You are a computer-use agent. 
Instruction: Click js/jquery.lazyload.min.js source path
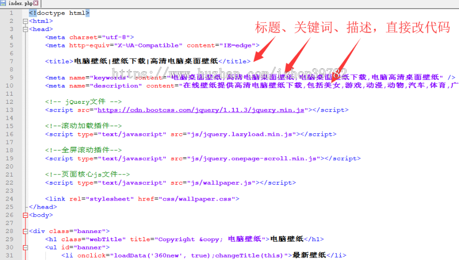pos(242,134)
